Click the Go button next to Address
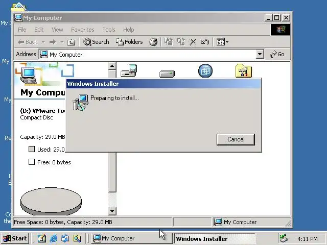The image size is (327, 245). 277,55
